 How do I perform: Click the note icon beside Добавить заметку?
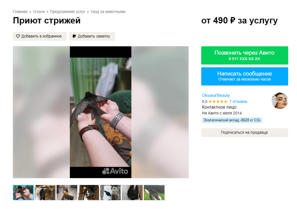pyautogui.click(x=74, y=36)
